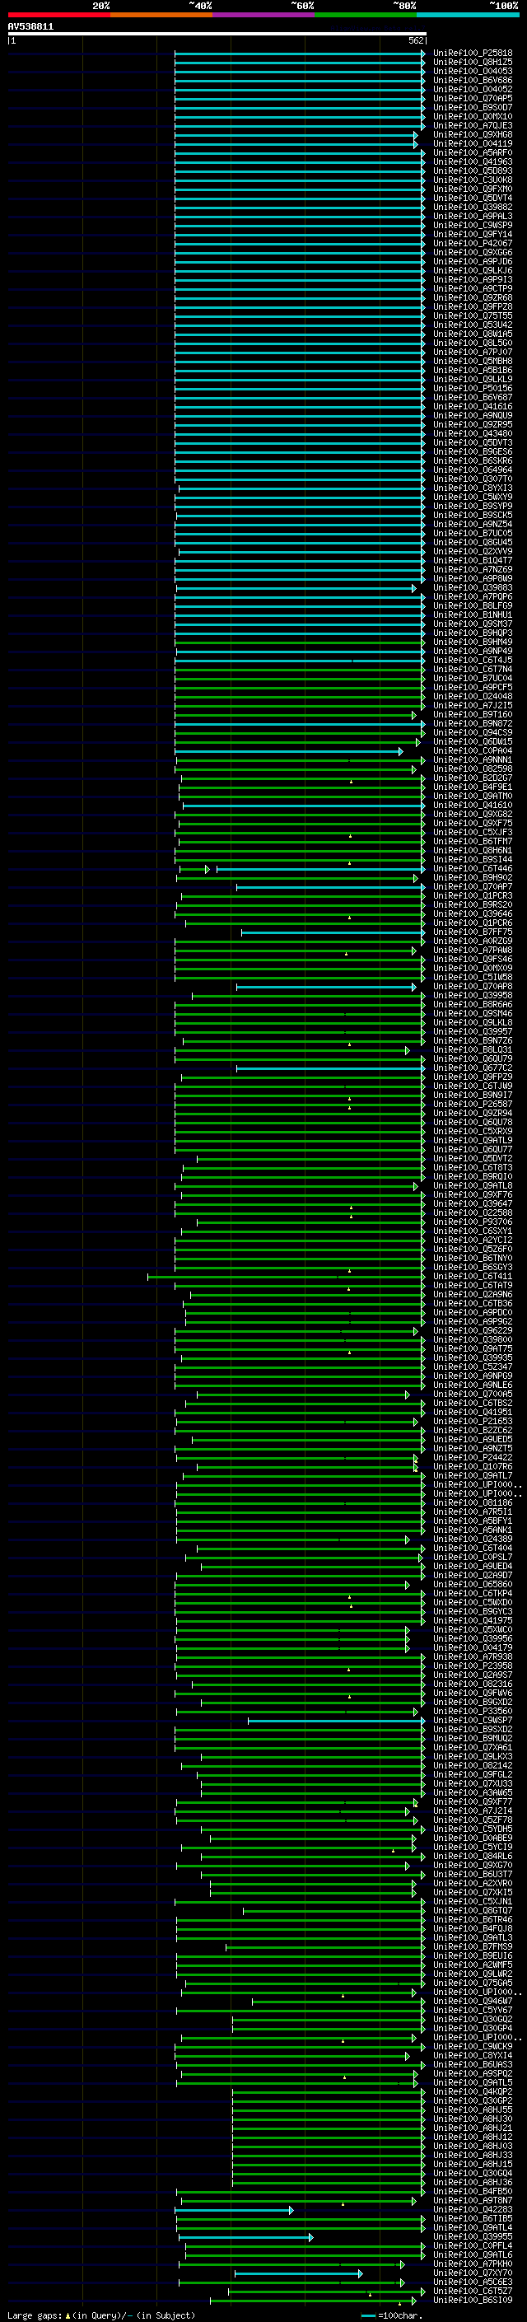The height and width of the screenshot is (2322, 527).
Task: Click hit label UniRef100_B4FB50
Action: point(473,2190)
